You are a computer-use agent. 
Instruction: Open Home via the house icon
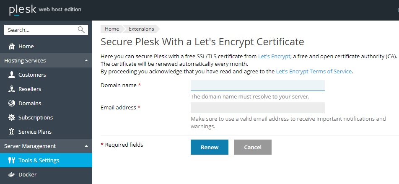[x=12, y=47]
